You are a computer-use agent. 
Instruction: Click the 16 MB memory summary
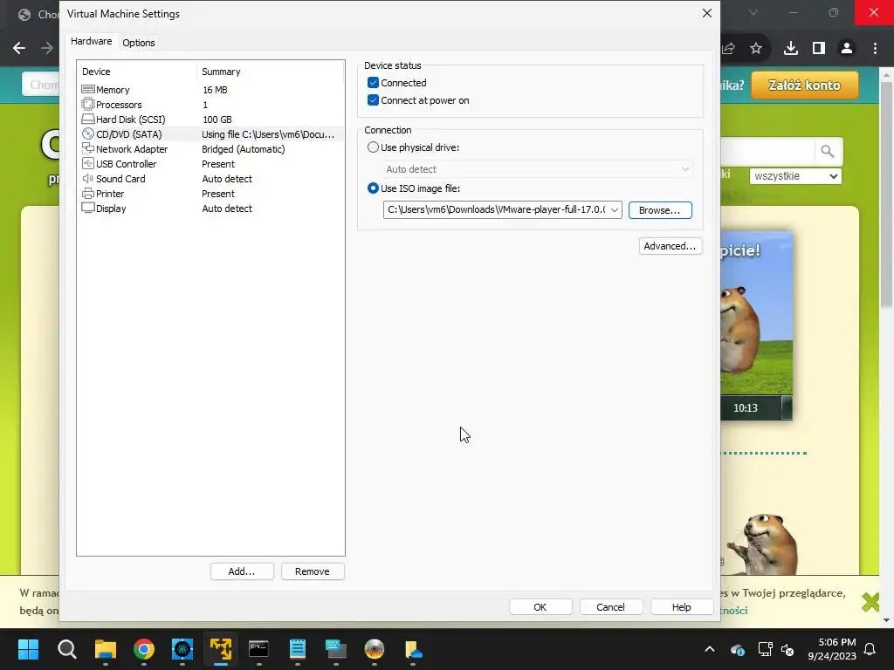click(215, 90)
